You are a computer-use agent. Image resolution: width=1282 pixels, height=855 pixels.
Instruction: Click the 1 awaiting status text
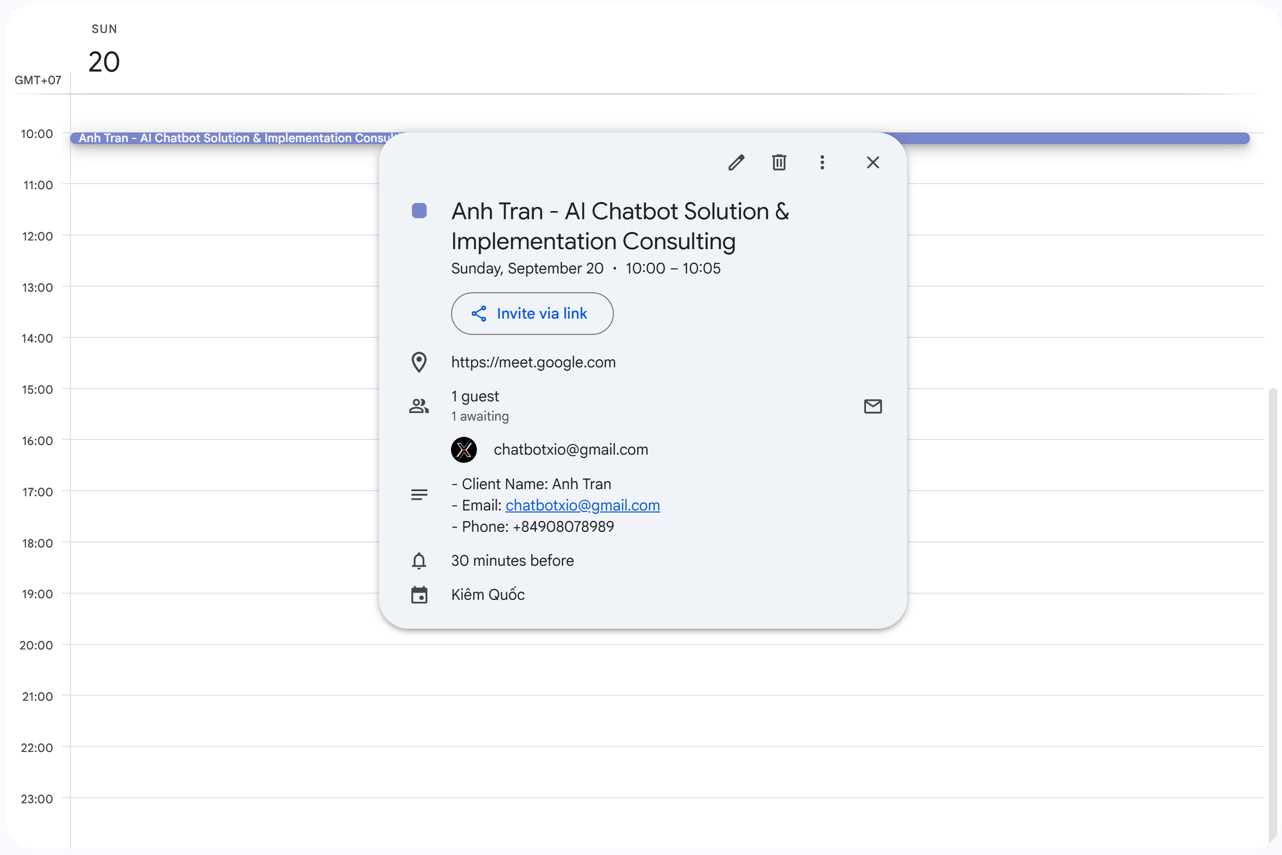[479, 417]
